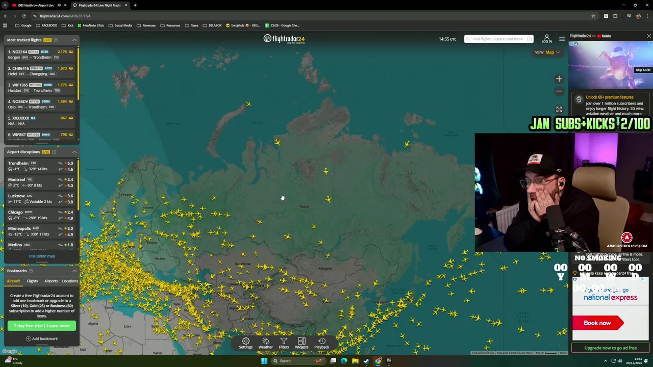
Task: Collapse the Airport disruptions panel
Action: [74, 152]
